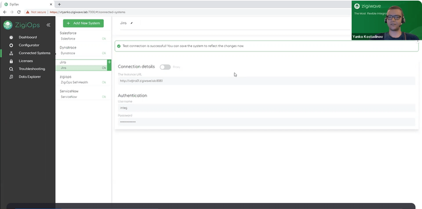Click the Configurator circle icon
The width and height of the screenshot is (422, 209).
[x=11, y=45]
